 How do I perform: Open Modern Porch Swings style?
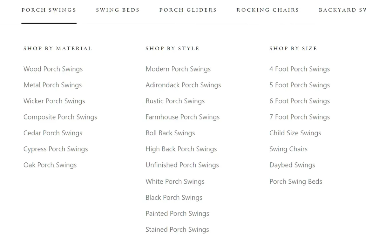pos(178,69)
